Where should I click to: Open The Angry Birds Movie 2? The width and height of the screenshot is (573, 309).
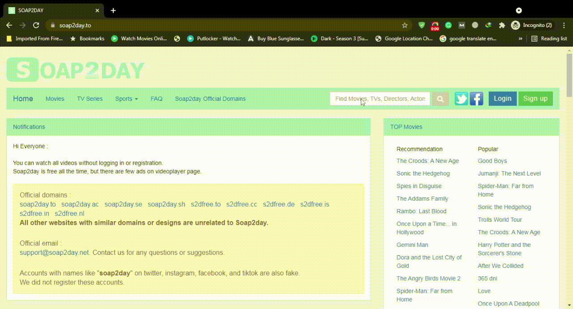tap(428, 279)
